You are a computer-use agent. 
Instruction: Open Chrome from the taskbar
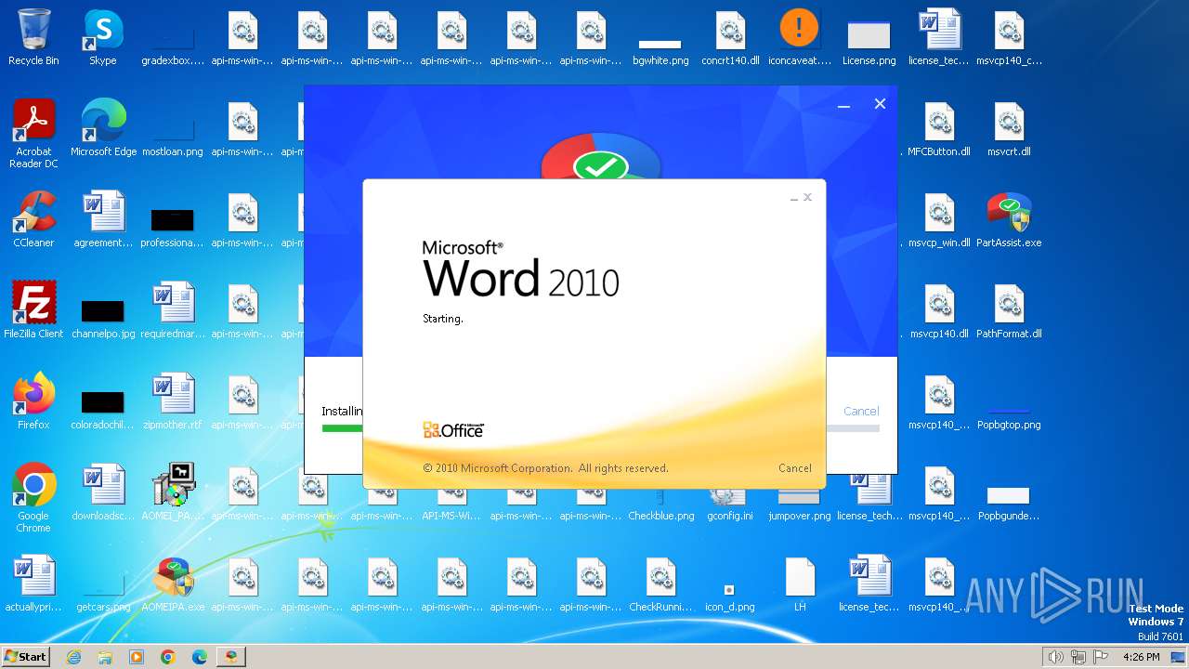coord(168,657)
